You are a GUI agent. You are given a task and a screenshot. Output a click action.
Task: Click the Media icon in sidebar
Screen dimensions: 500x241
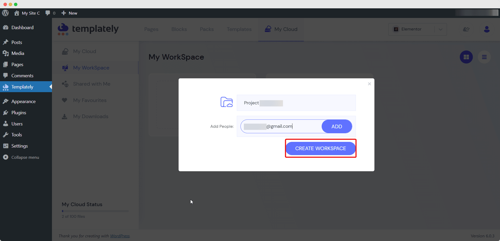[5, 53]
